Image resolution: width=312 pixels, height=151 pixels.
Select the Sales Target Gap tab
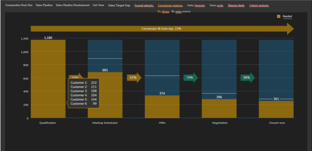tap(119, 5)
